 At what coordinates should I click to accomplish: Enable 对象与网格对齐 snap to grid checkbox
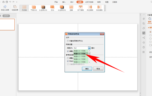[68, 41]
